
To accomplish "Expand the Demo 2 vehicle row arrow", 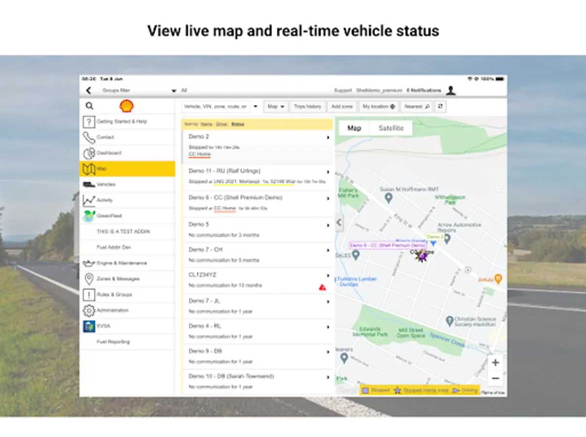I will (328, 138).
